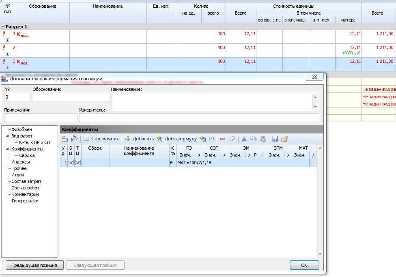Select Гиперссылки in the tree

pos(25,201)
